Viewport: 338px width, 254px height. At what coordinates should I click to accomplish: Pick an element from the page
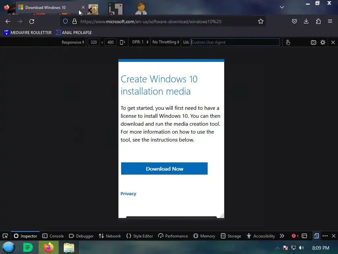click(5, 236)
